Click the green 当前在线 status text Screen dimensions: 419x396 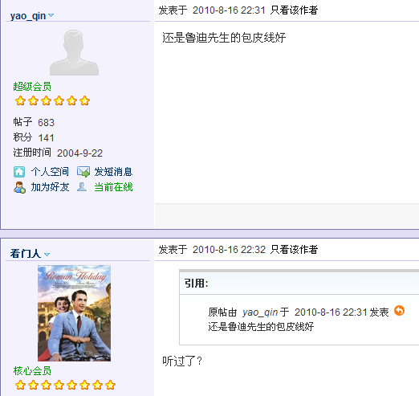click(x=113, y=187)
